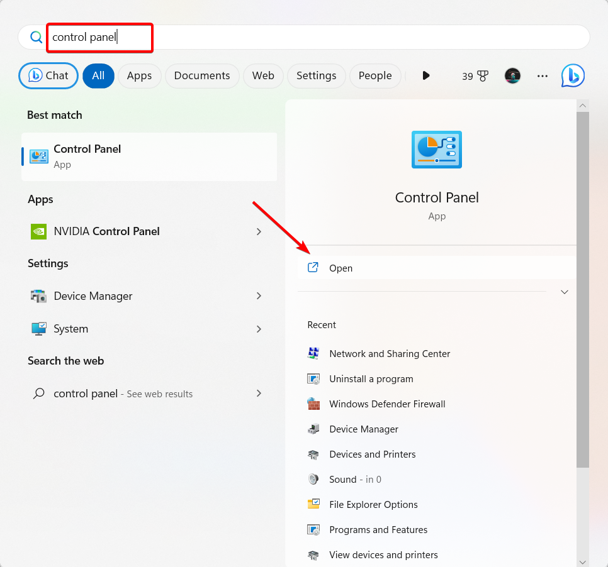Click the Open external-link icon
This screenshot has height=567, width=608.
[x=313, y=267]
